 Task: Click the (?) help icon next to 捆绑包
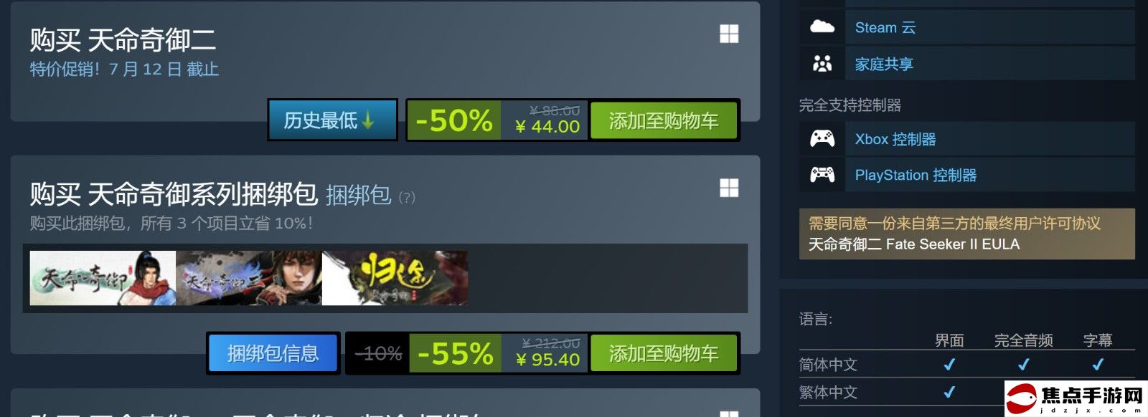click(x=407, y=198)
